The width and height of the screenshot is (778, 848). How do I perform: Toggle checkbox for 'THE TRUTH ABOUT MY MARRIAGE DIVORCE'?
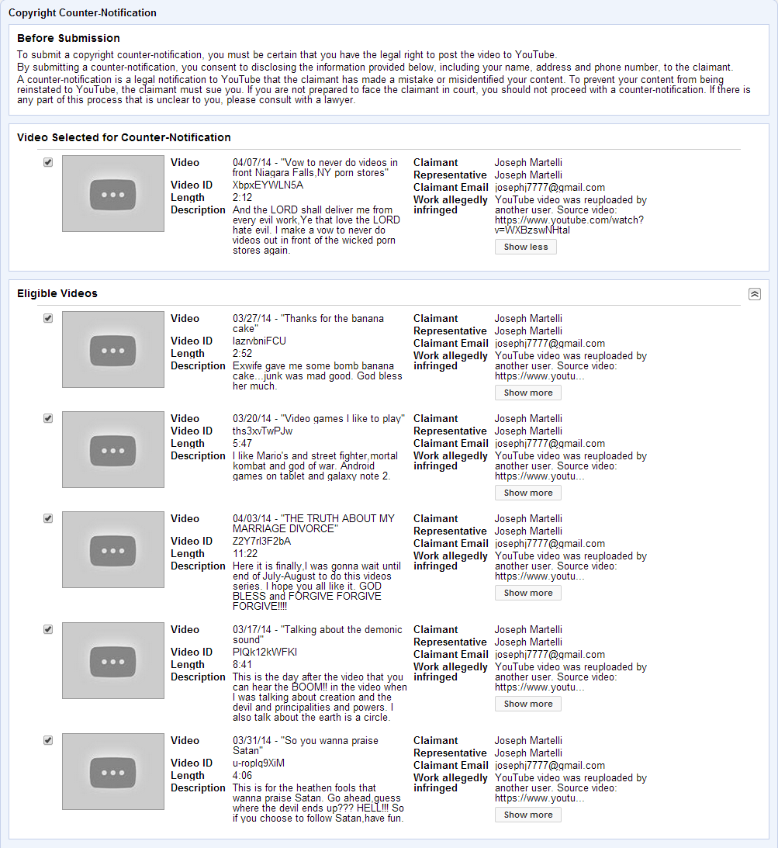(x=48, y=518)
